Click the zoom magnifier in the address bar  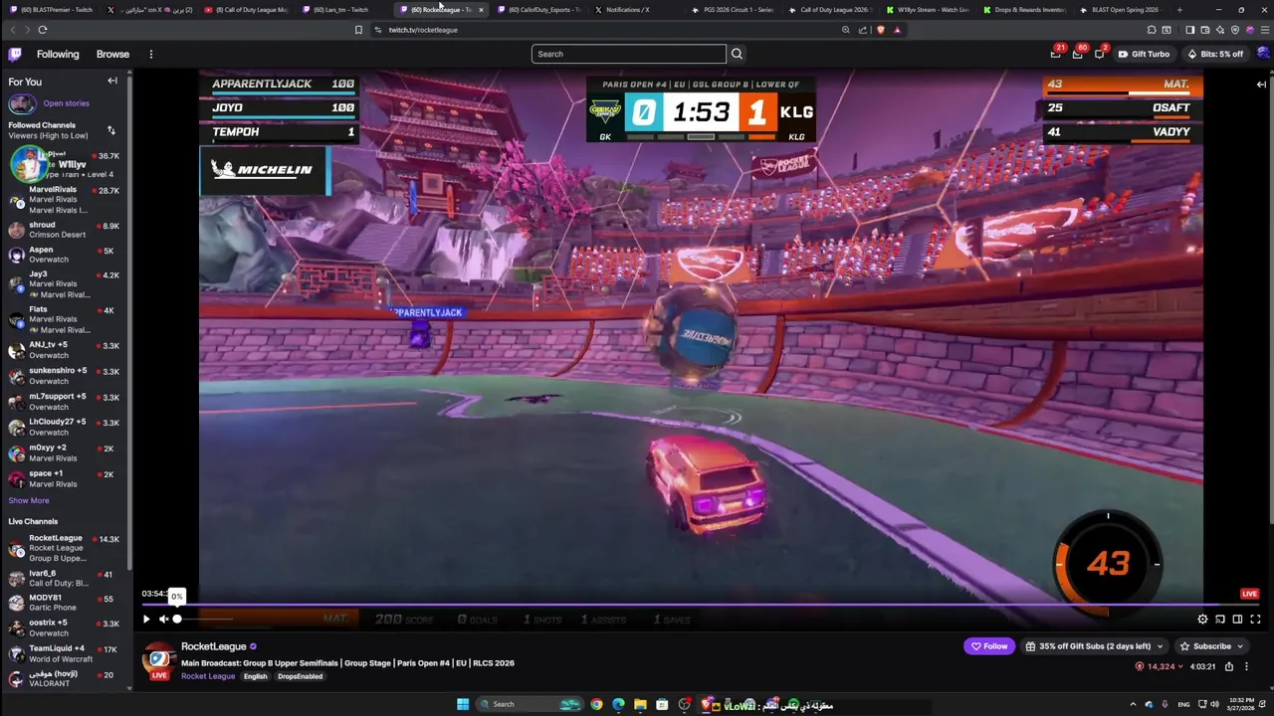coord(846,30)
